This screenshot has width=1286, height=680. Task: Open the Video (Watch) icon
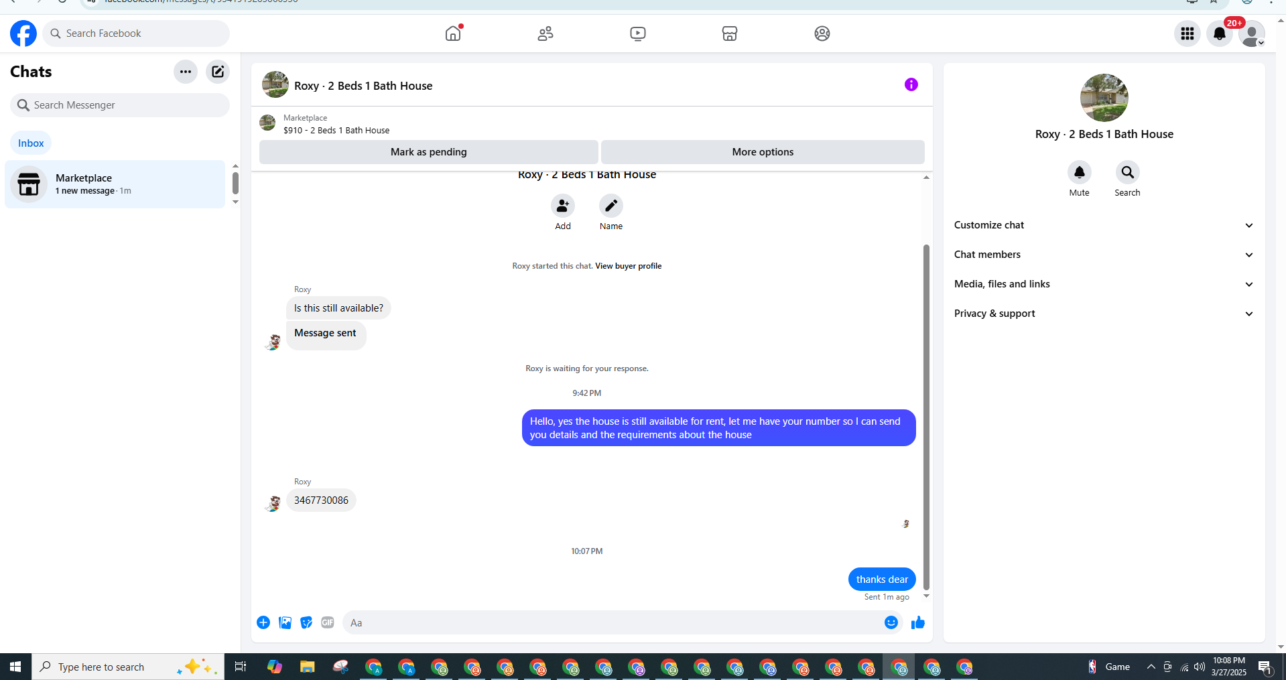(x=638, y=33)
